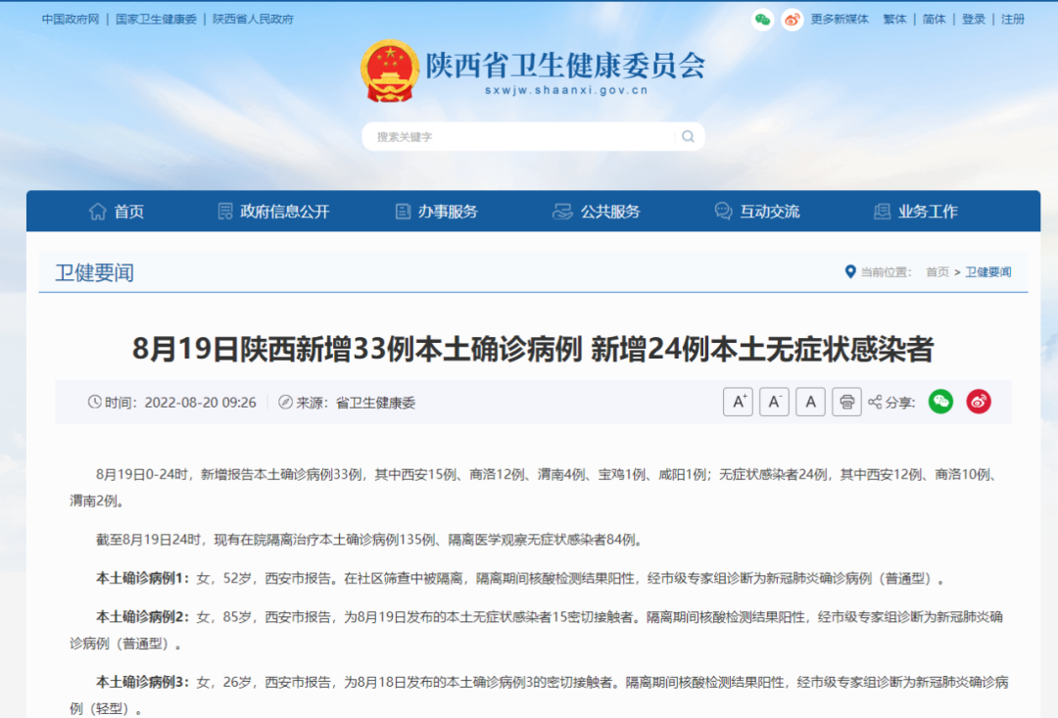1058x718 pixels.
Task: Click the national emblem logo
Action: point(389,71)
